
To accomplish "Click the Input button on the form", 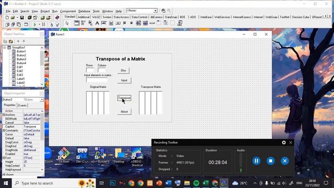I will 124,80.
